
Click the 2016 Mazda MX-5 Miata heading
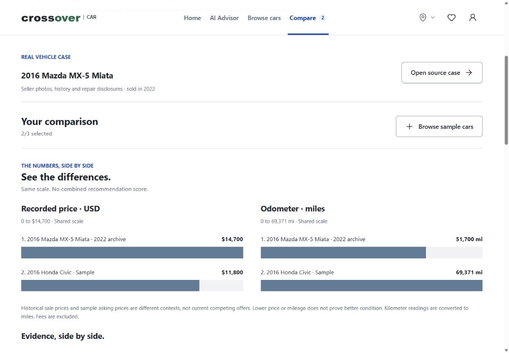pyautogui.click(x=67, y=75)
